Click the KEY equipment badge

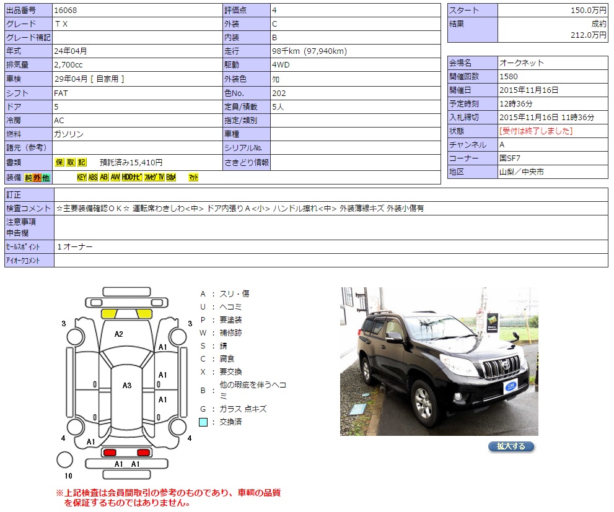pyautogui.click(x=81, y=178)
